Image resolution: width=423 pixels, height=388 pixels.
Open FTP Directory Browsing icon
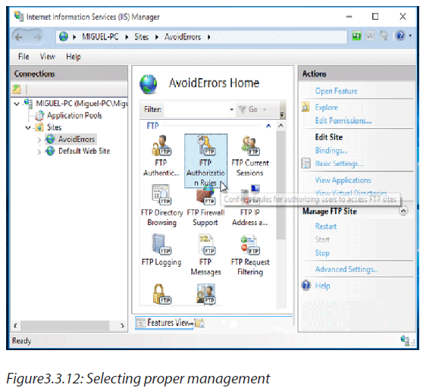point(161,205)
